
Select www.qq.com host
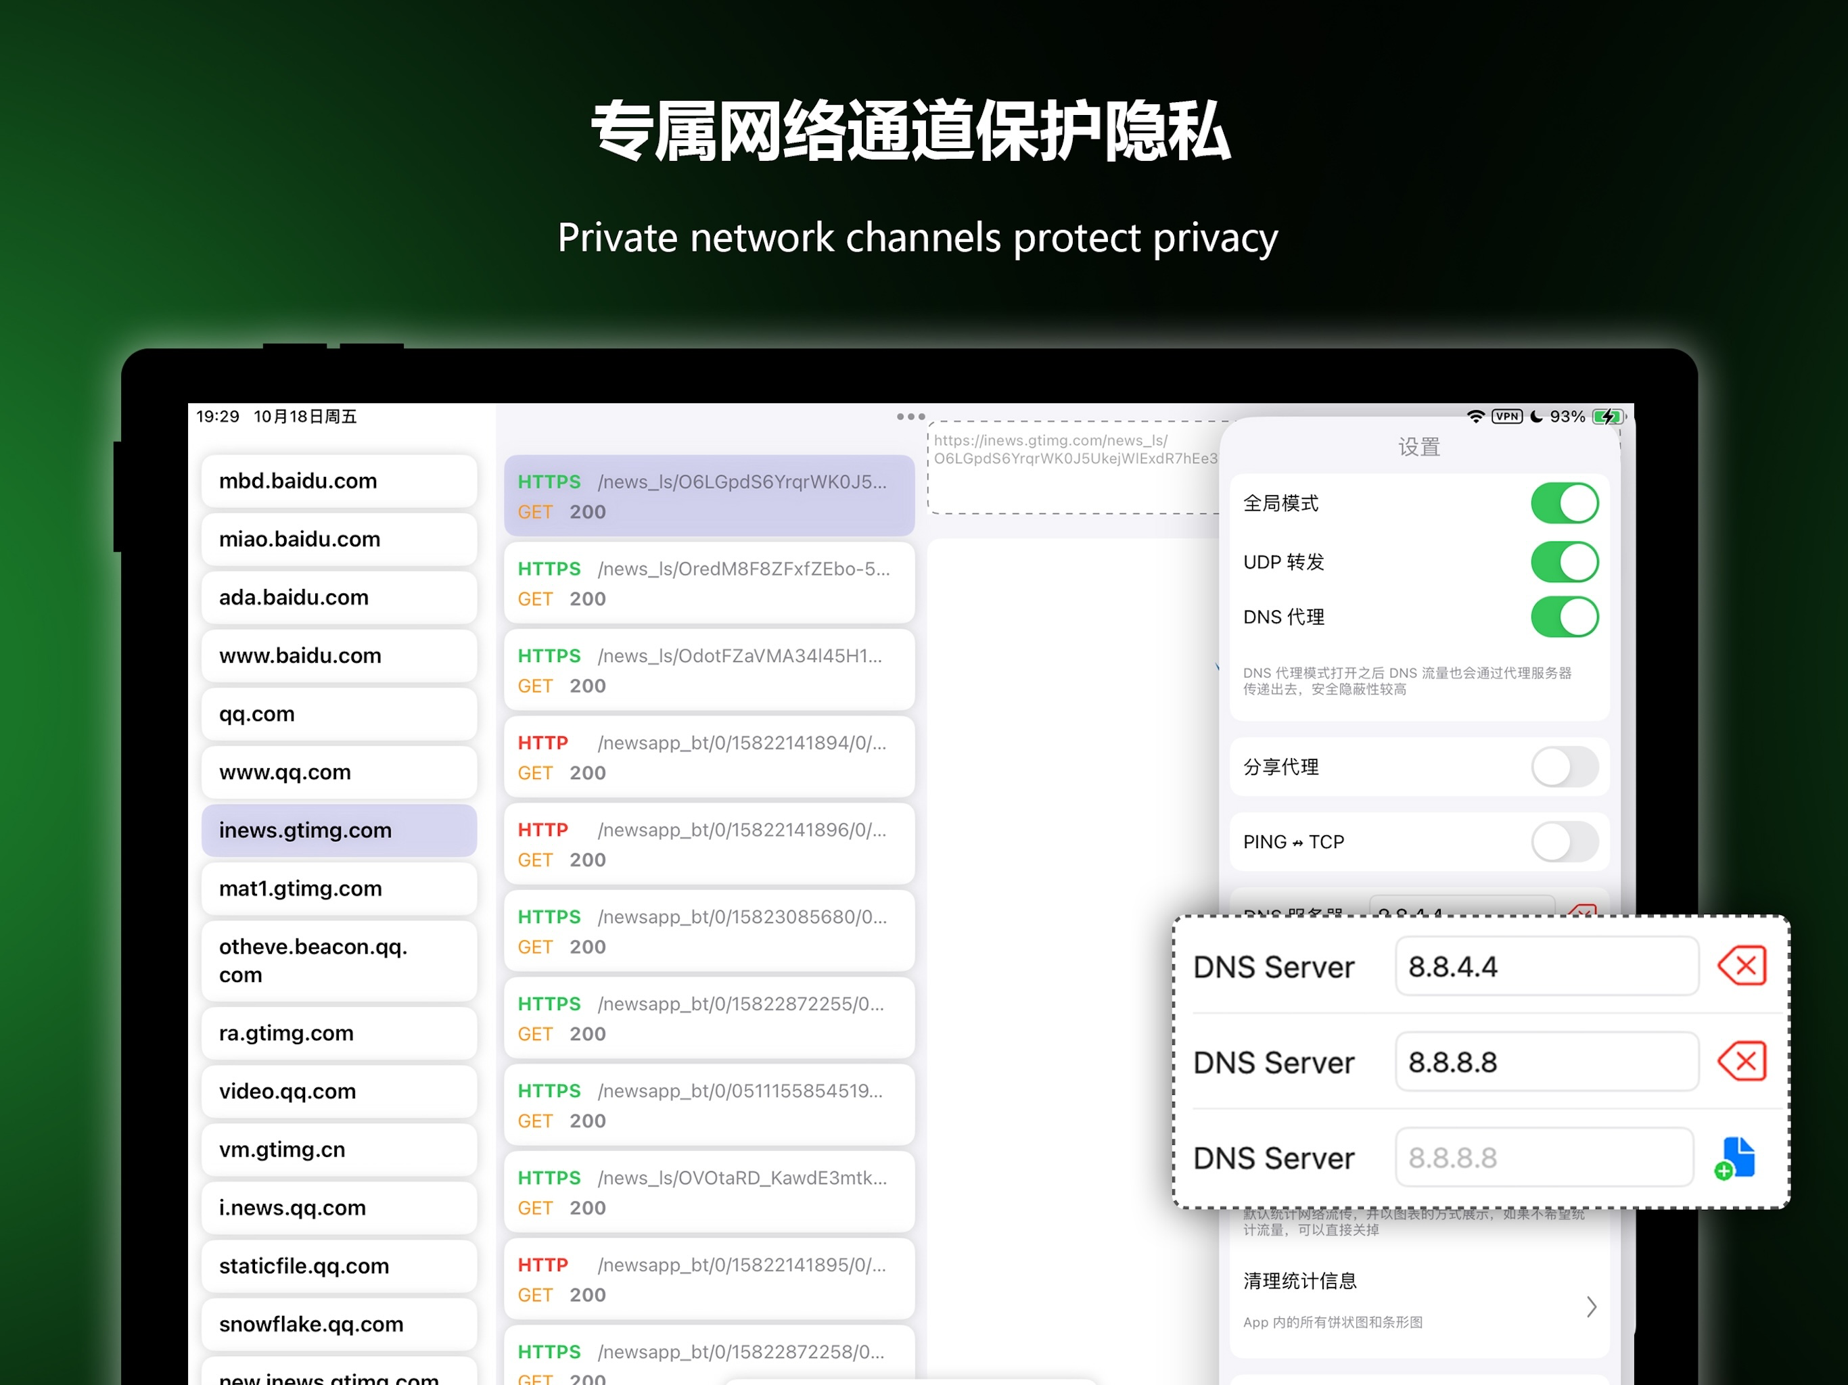click(x=339, y=772)
